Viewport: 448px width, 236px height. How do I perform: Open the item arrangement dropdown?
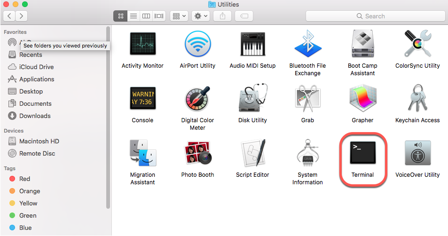[179, 16]
